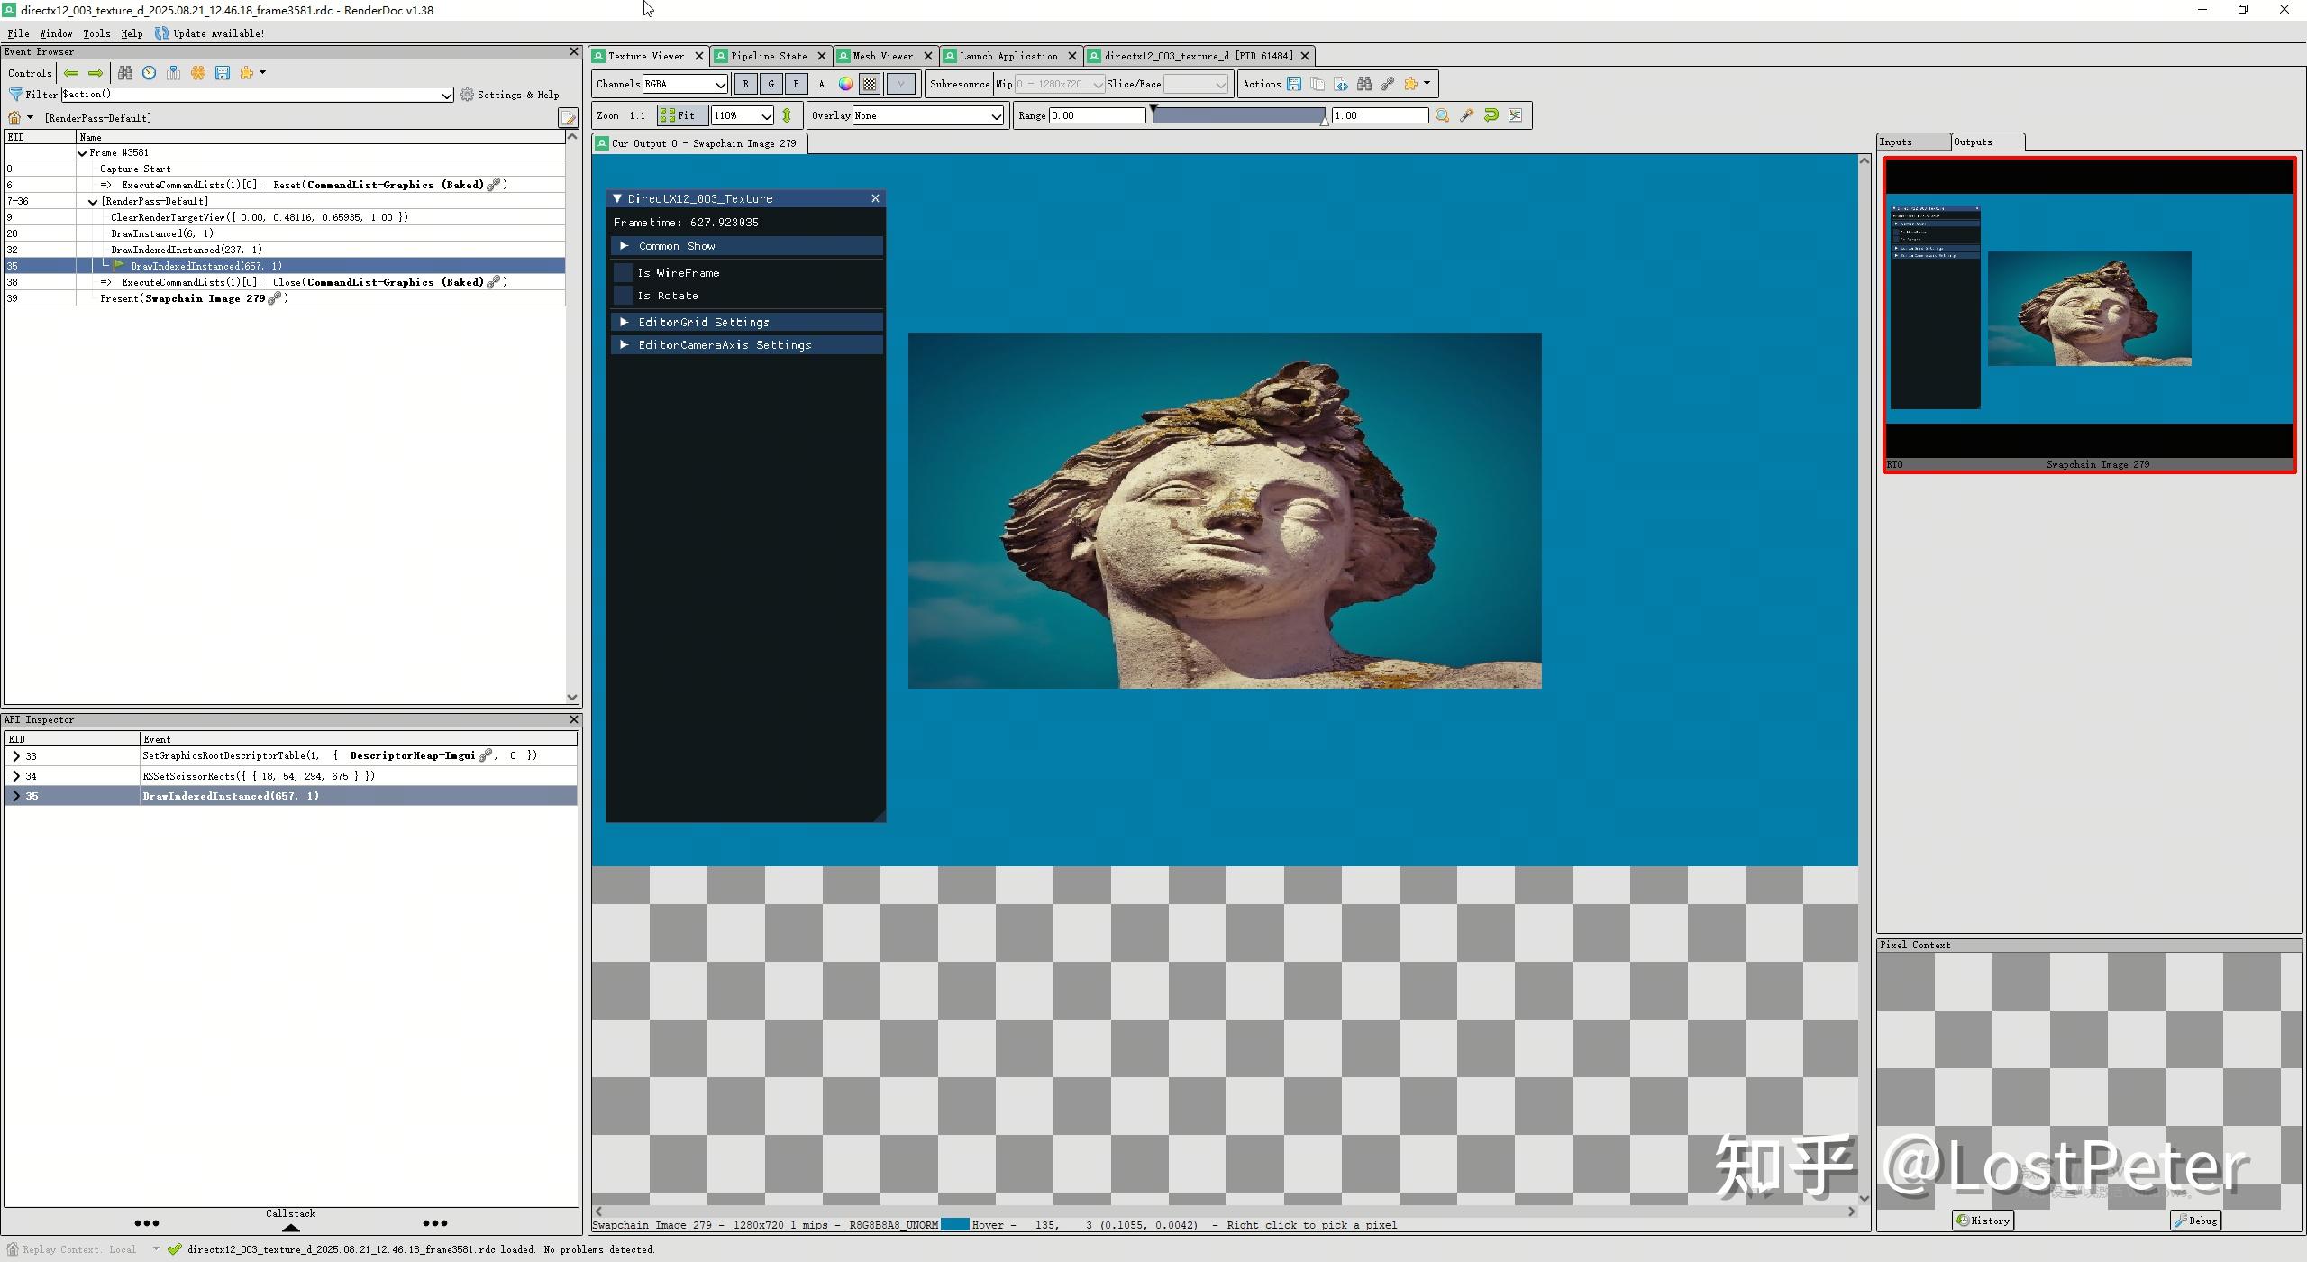The image size is (2307, 1262).
Task: Open the Channels RGBA dropdown
Action: pos(685,84)
